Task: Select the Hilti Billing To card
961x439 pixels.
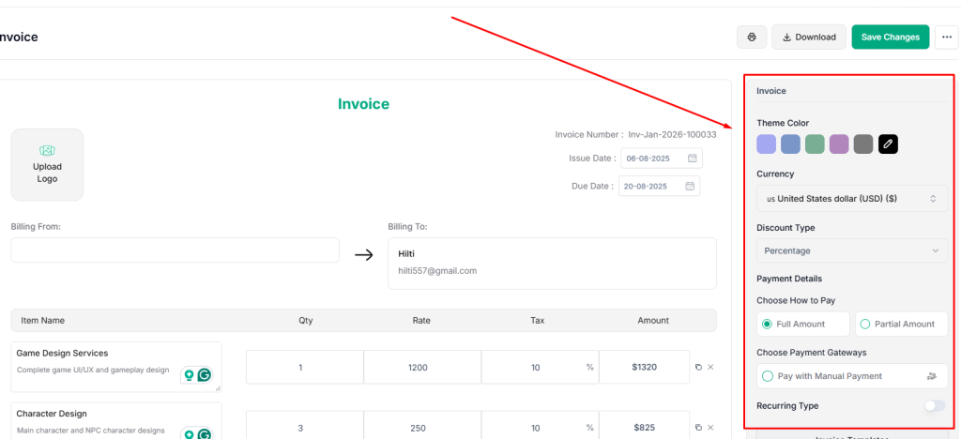Action: click(552, 264)
